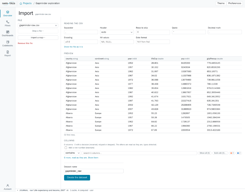245x192 pixels.
Task: Click the Projects home breadcrumb
Action: 26,3
